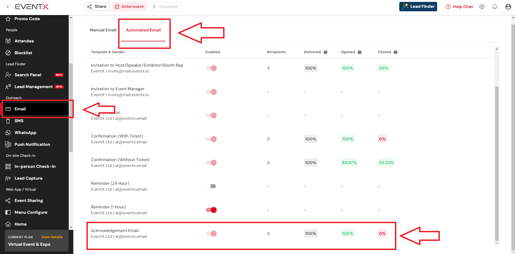This screenshot has width=515, height=254.
Task: Click the Recipients column header
Action: click(276, 52)
